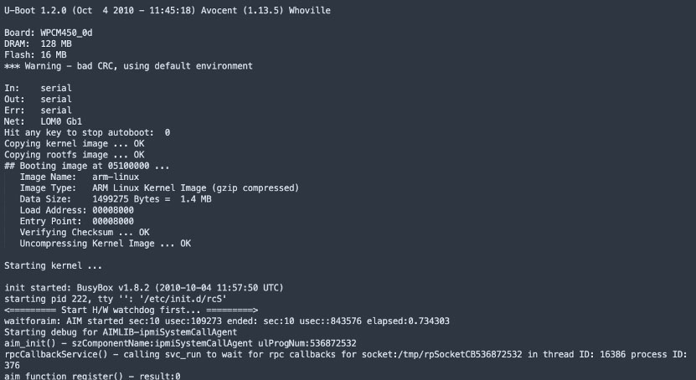
Task: Select the DRAM: 128 MB line
Action: click(x=38, y=44)
